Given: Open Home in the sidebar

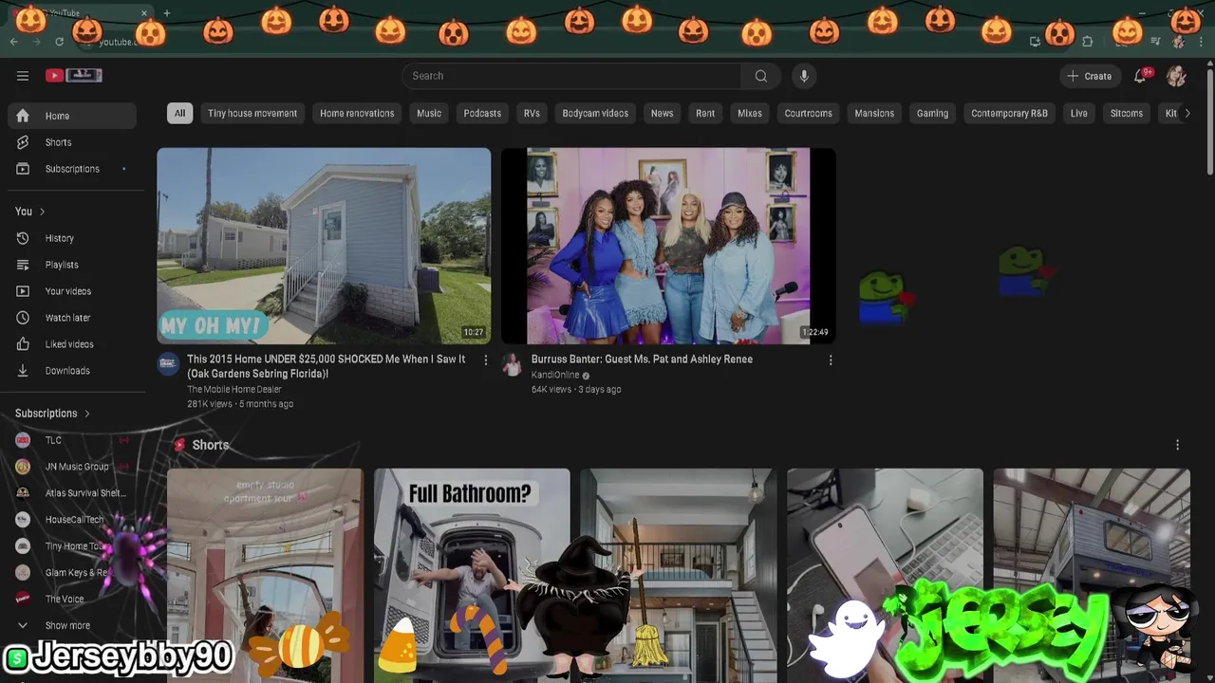Looking at the screenshot, I should 72,116.
